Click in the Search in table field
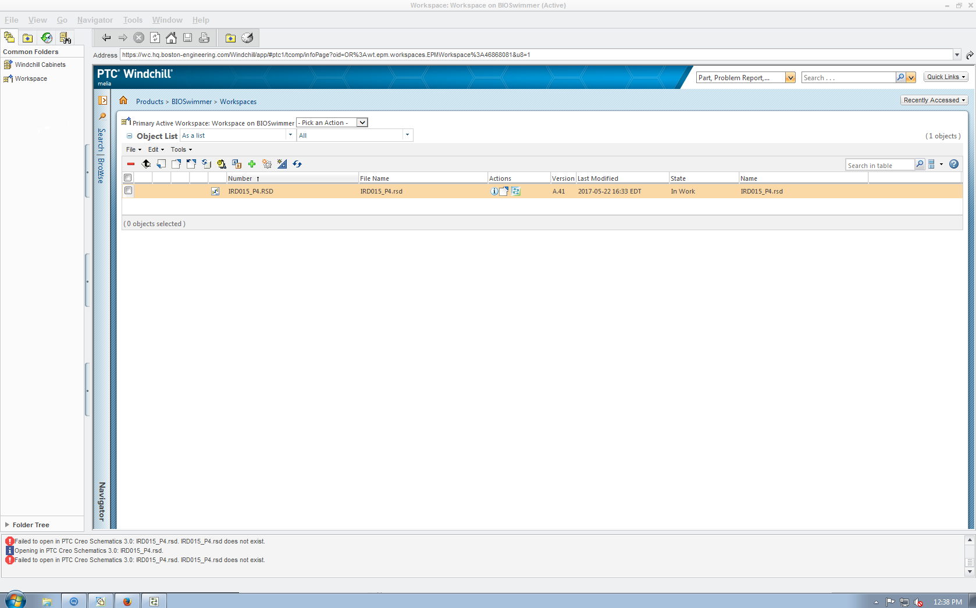The height and width of the screenshot is (608, 976). coord(880,165)
